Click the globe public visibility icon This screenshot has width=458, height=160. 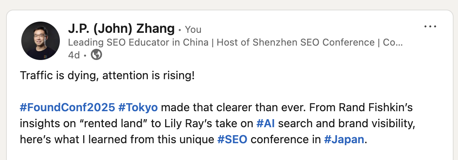coord(96,55)
